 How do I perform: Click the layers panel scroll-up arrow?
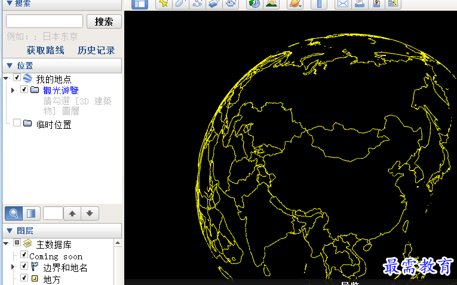118,243
